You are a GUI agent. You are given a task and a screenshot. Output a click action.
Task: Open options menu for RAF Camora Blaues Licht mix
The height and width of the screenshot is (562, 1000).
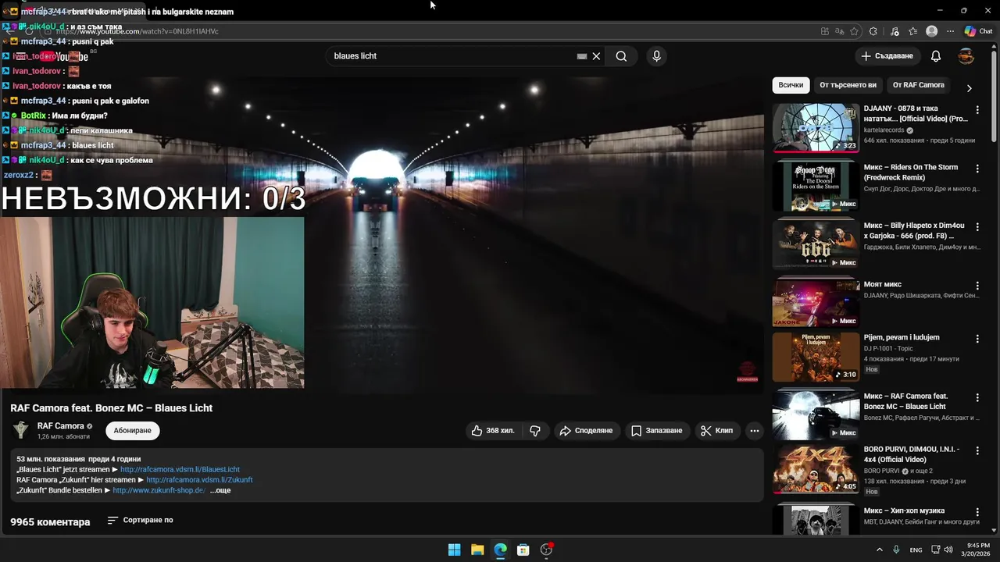tap(977, 398)
